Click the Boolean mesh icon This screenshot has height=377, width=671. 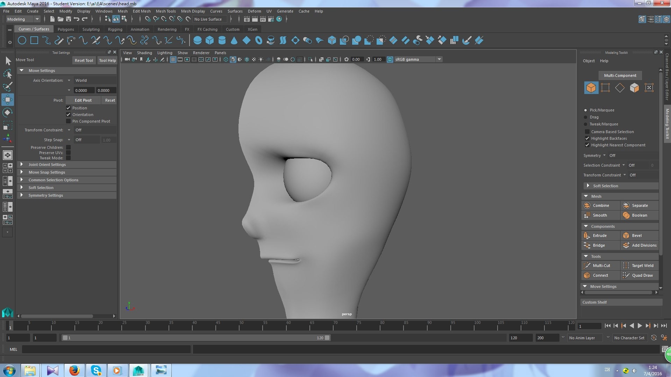[x=626, y=215]
